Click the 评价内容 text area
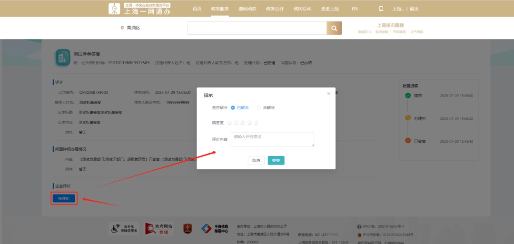Viewport: 514px width, 244px height. [x=272, y=139]
